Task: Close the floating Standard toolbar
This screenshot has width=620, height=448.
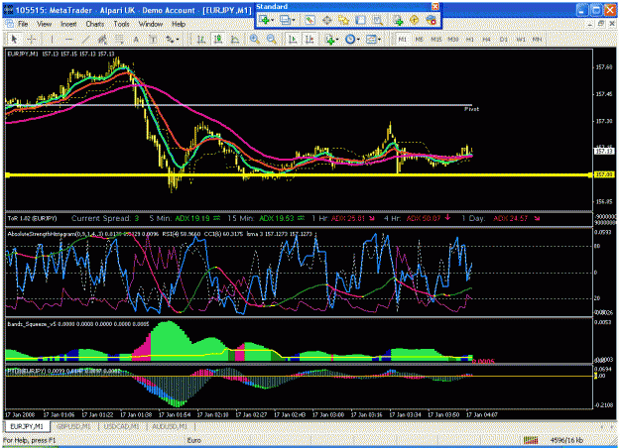Action: (x=434, y=6)
